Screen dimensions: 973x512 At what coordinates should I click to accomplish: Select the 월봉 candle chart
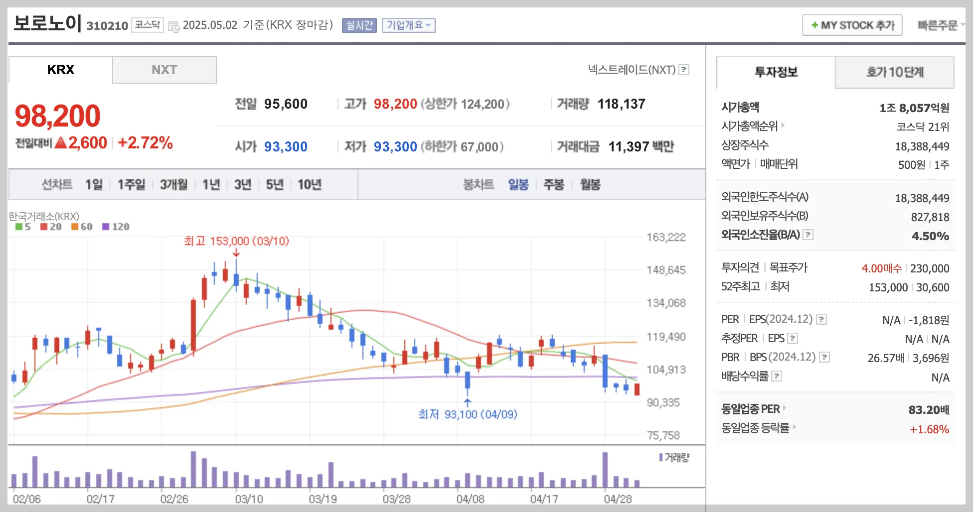click(x=590, y=185)
